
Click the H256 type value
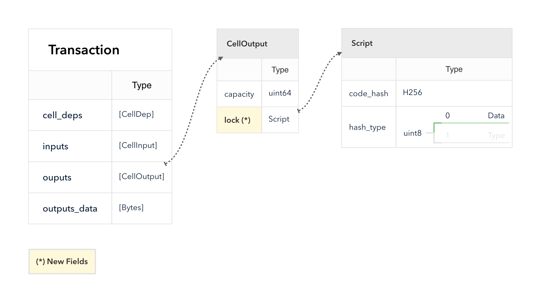click(x=412, y=92)
